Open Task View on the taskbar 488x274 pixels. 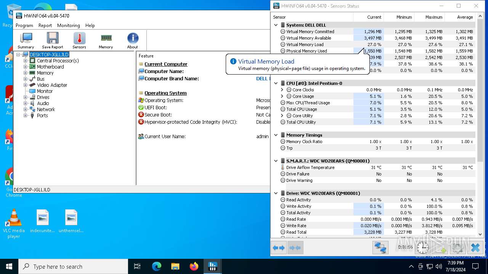click(137, 266)
